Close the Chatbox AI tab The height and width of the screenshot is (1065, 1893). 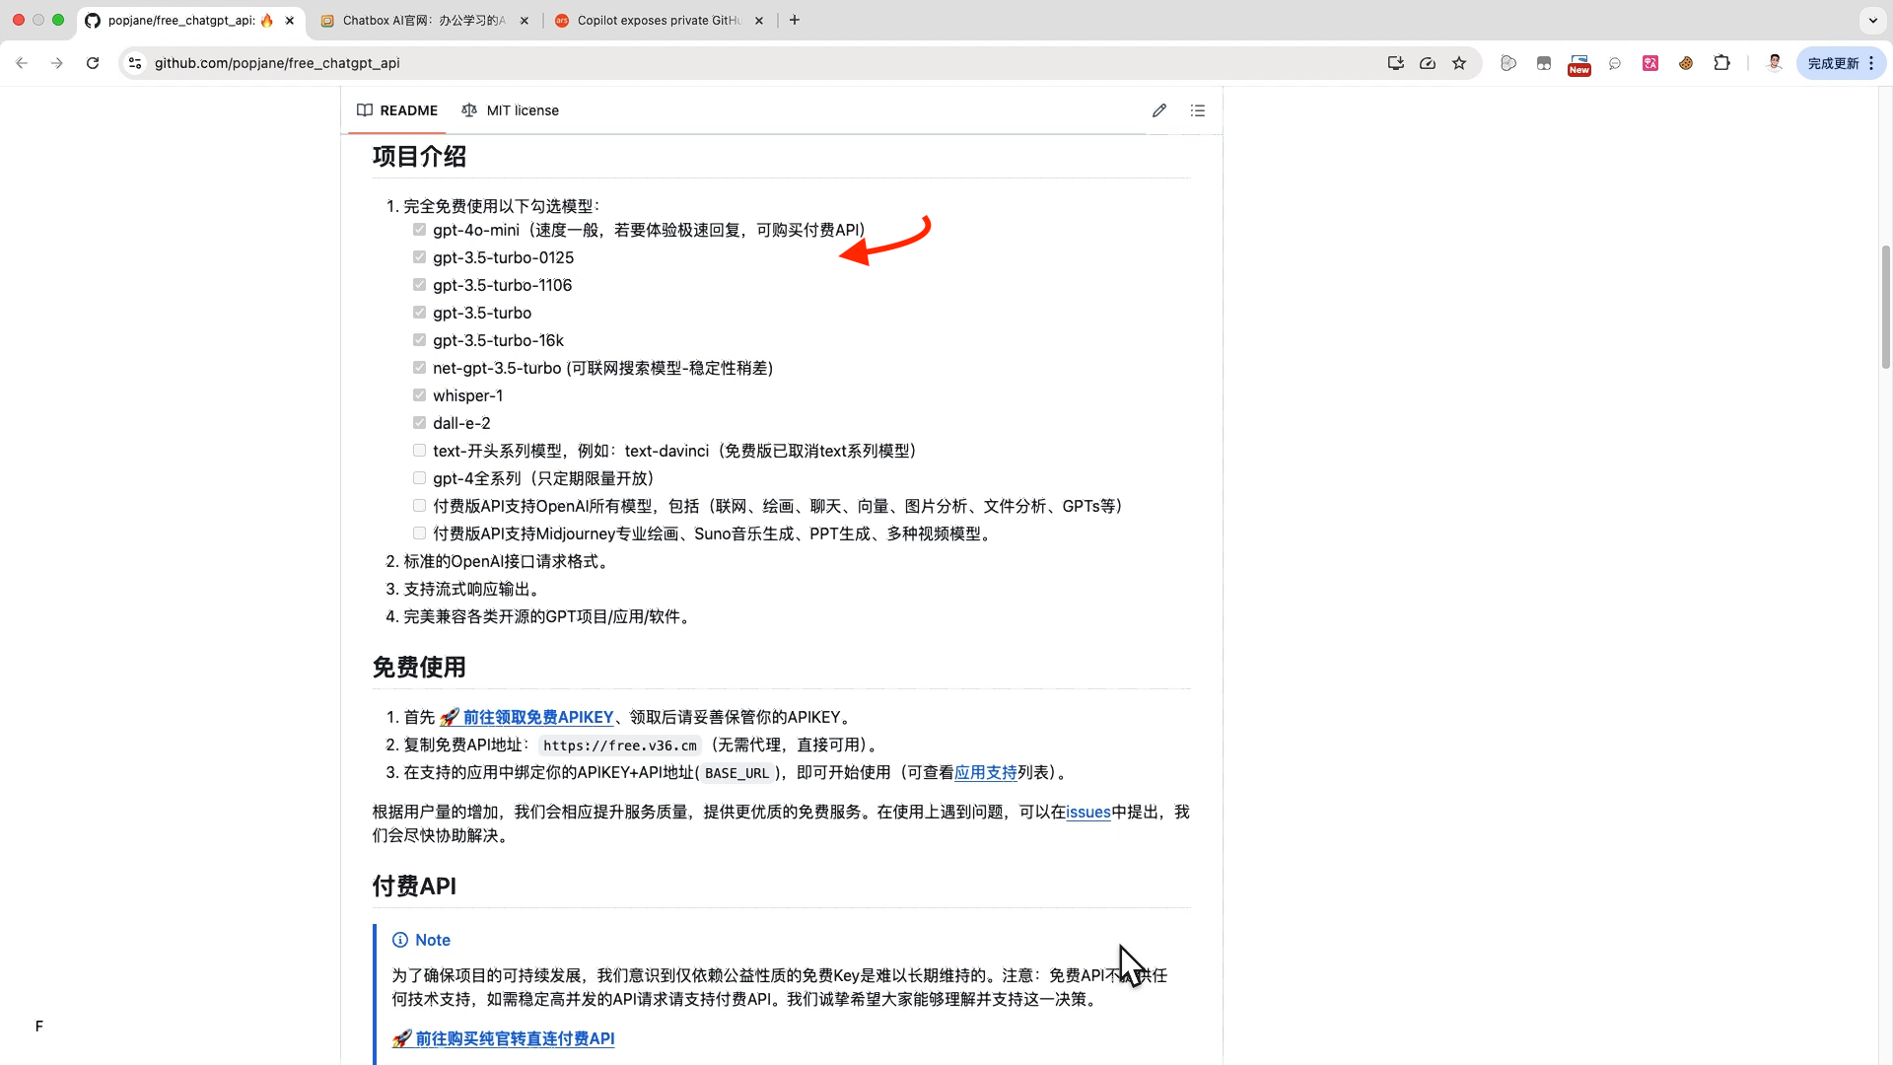click(x=525, y=20)
